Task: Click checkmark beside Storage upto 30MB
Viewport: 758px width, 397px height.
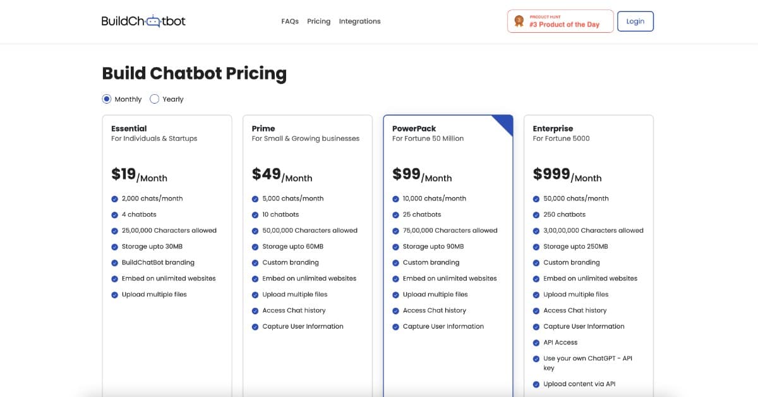Action: click(115, 247)
